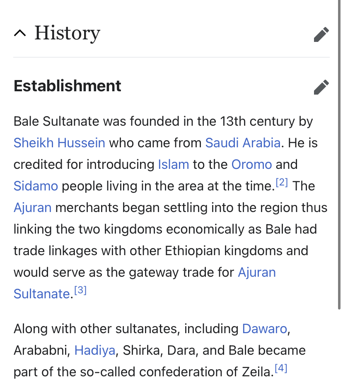The height and width of the screenshot is (390, 343).
Task: Follow the Ajuran Sultanate link
Action: pos(256,273)
